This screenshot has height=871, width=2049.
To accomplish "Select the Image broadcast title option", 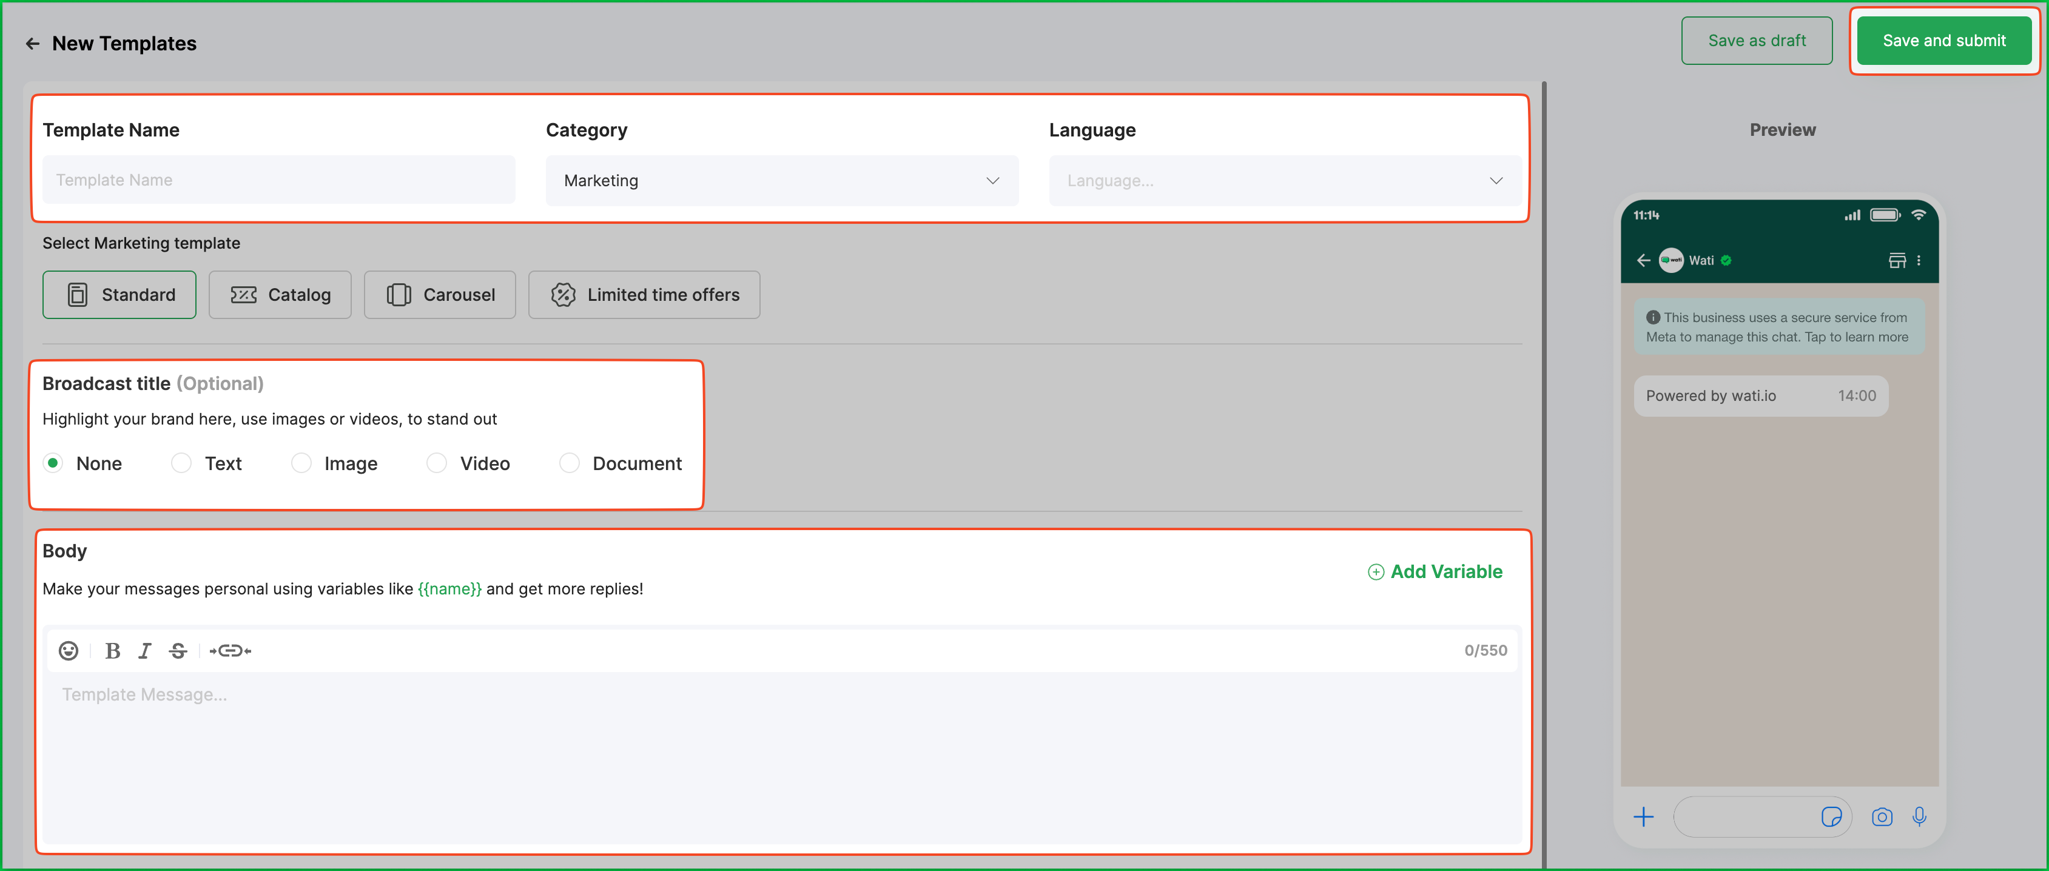I will point(301,463).
